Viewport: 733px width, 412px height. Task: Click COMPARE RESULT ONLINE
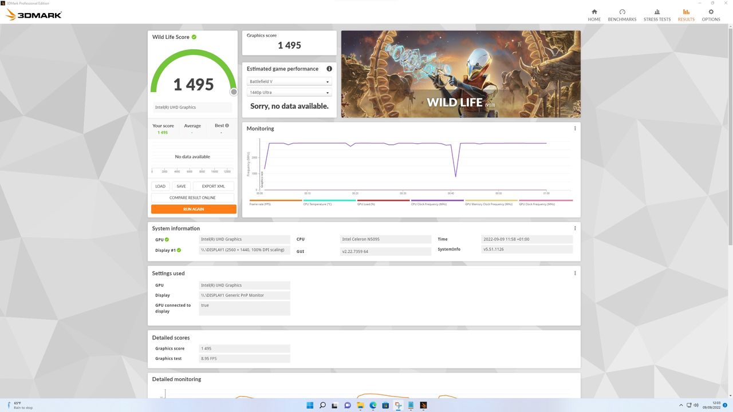pos(192,197)
